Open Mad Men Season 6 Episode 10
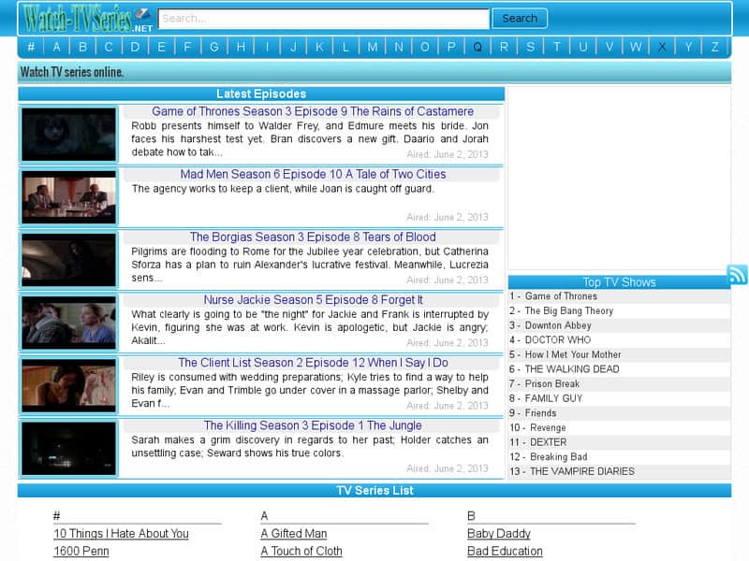Viewport: 749px width, 561px height. 313,174
